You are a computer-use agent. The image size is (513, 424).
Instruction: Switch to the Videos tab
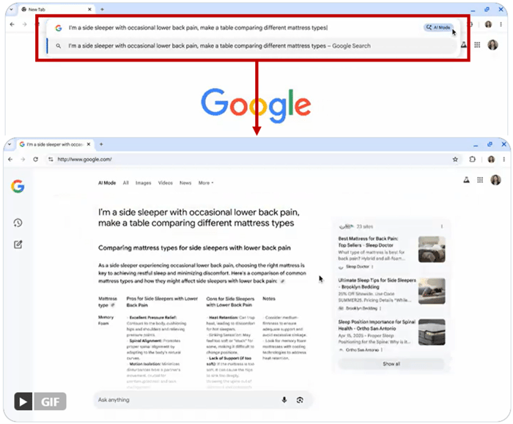coord(165,183)
